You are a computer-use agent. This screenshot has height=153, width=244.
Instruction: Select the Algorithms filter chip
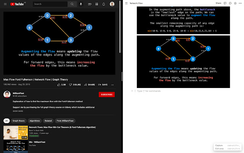[35, 121]
